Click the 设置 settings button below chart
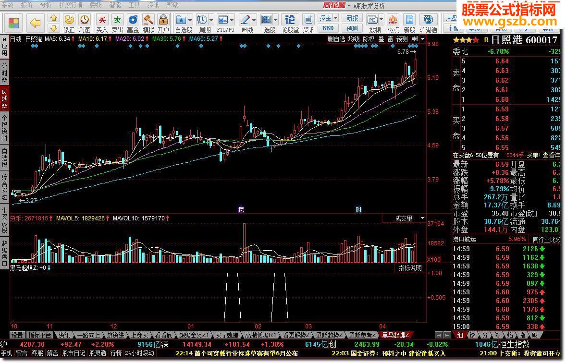566x363 pixels. (17, 336)
